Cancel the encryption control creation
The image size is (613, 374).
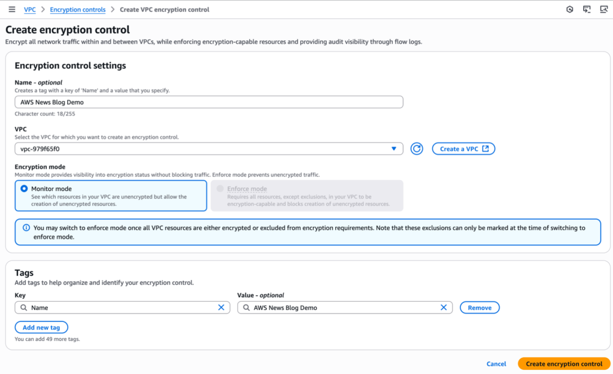496,363
